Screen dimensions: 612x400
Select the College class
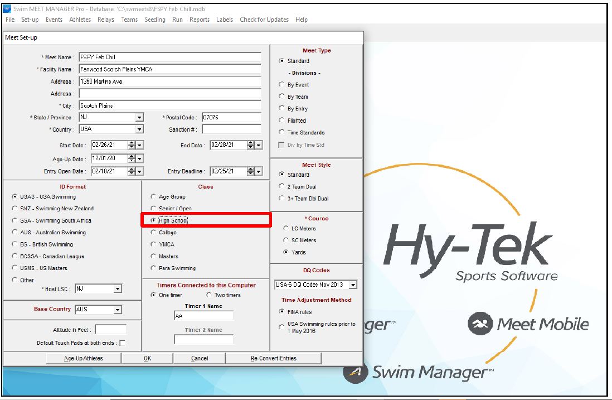[153, 233]
